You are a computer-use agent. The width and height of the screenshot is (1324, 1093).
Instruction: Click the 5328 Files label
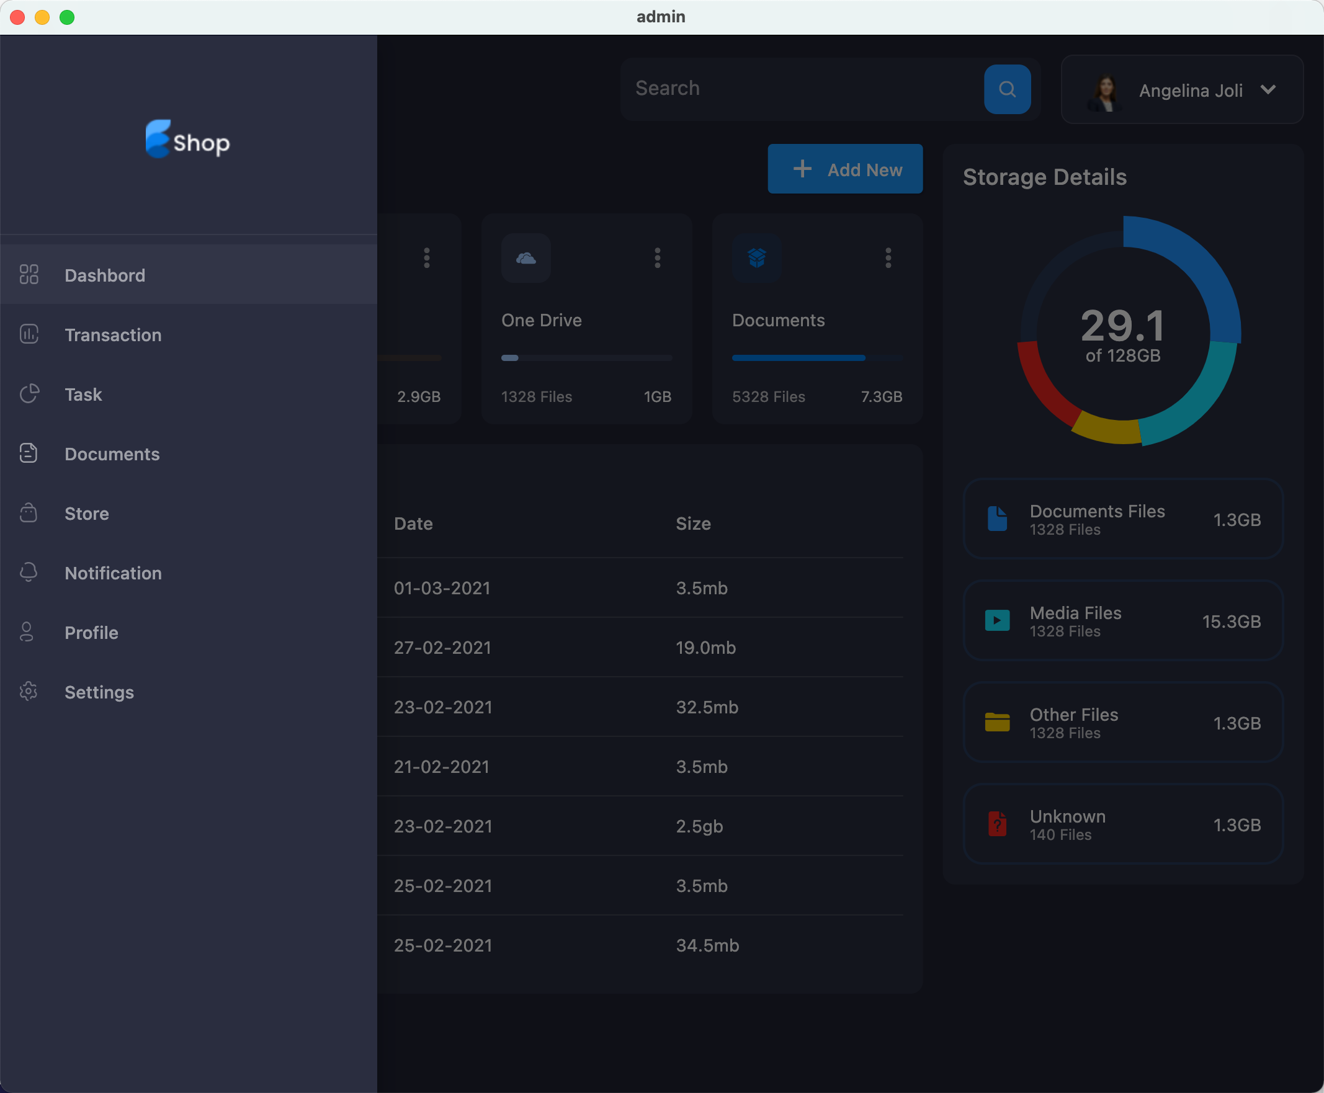point(769,396)
